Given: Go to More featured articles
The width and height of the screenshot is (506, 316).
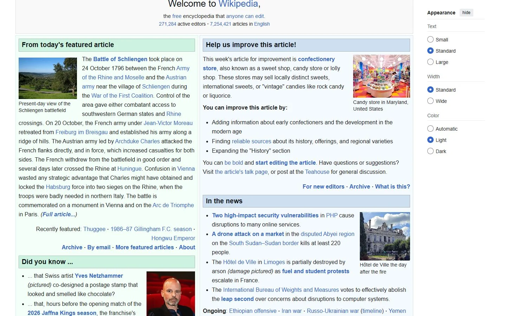Looking at the screenshot, I should 145,247.
